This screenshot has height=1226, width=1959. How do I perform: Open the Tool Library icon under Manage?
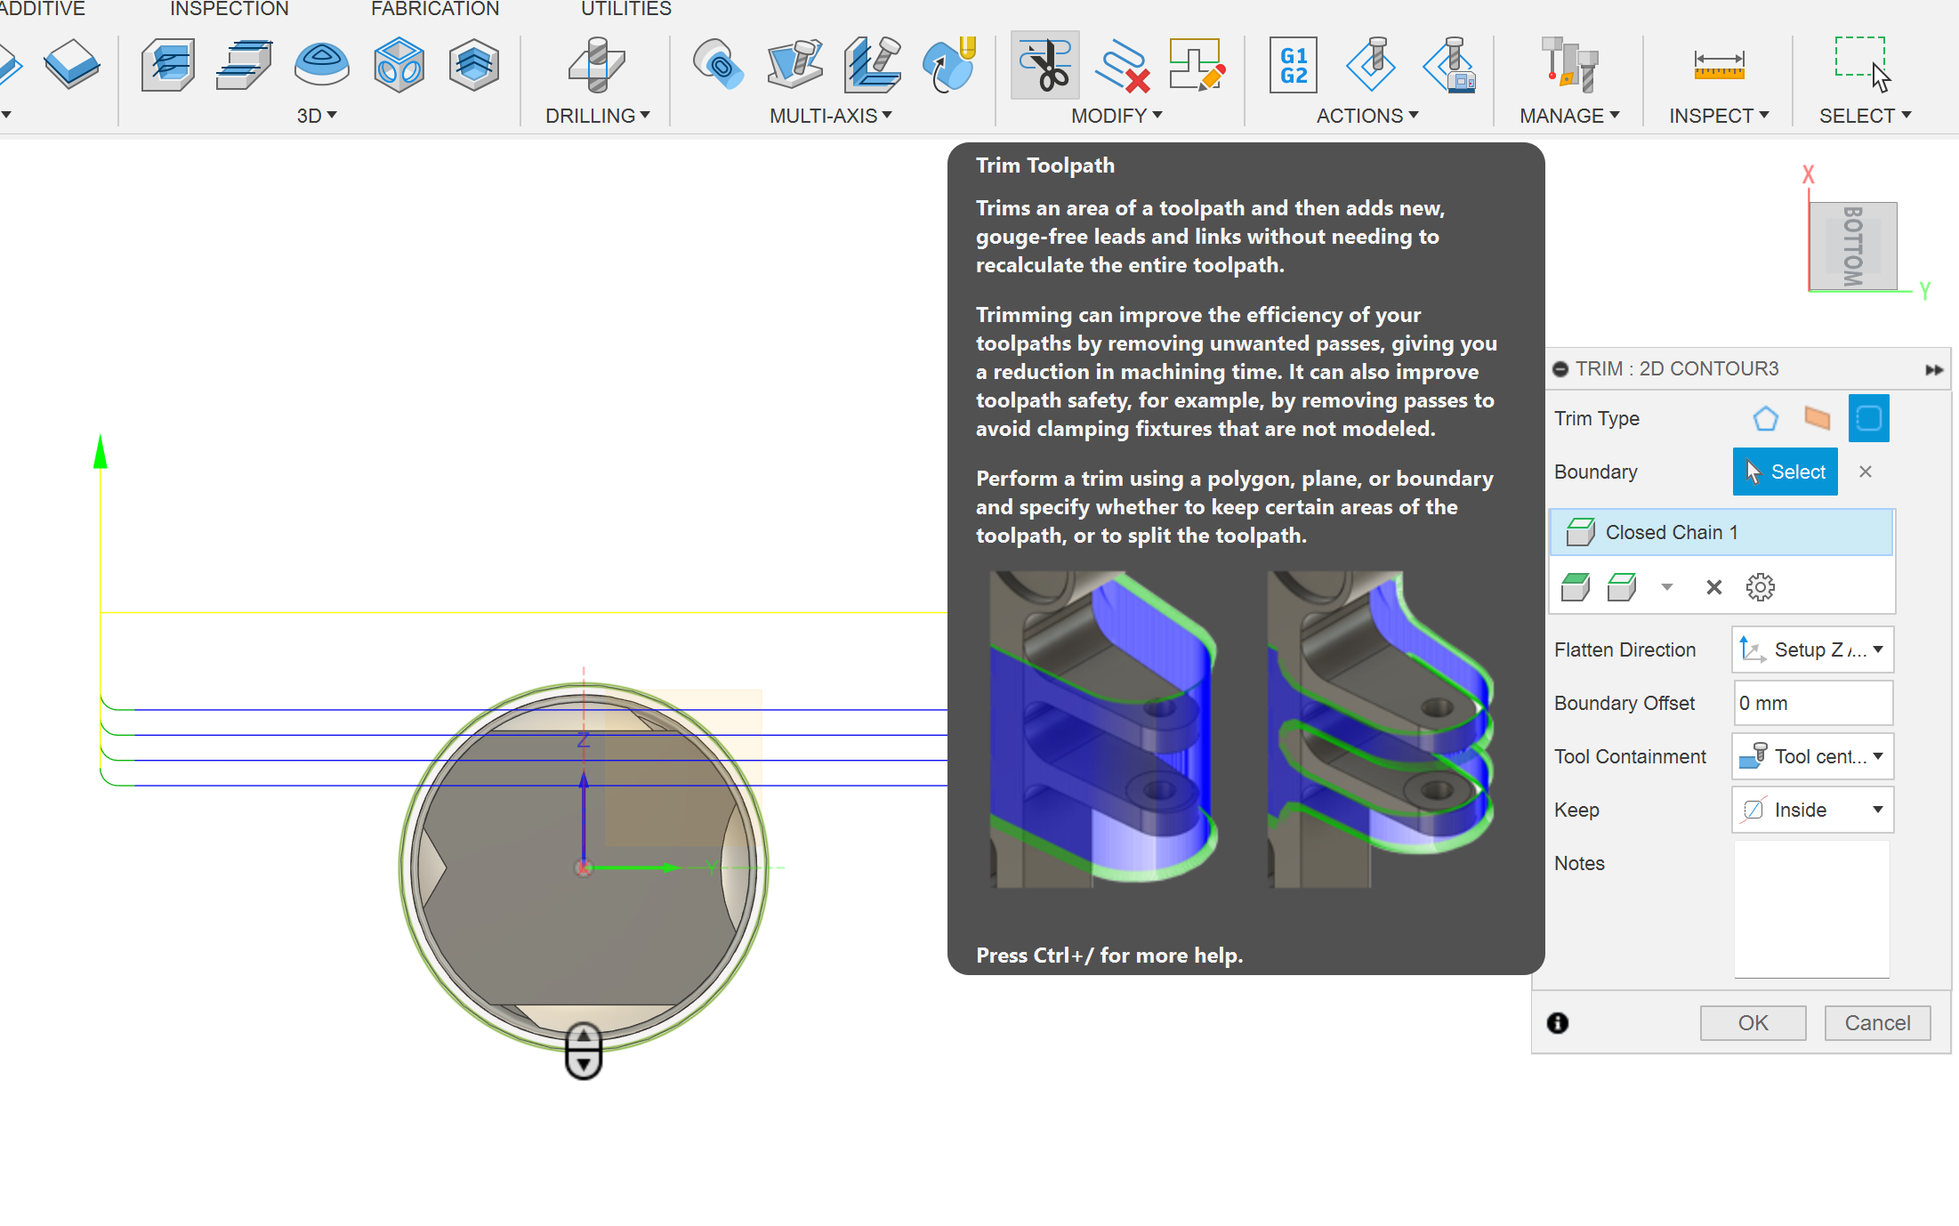click(x=1569, y=65)
